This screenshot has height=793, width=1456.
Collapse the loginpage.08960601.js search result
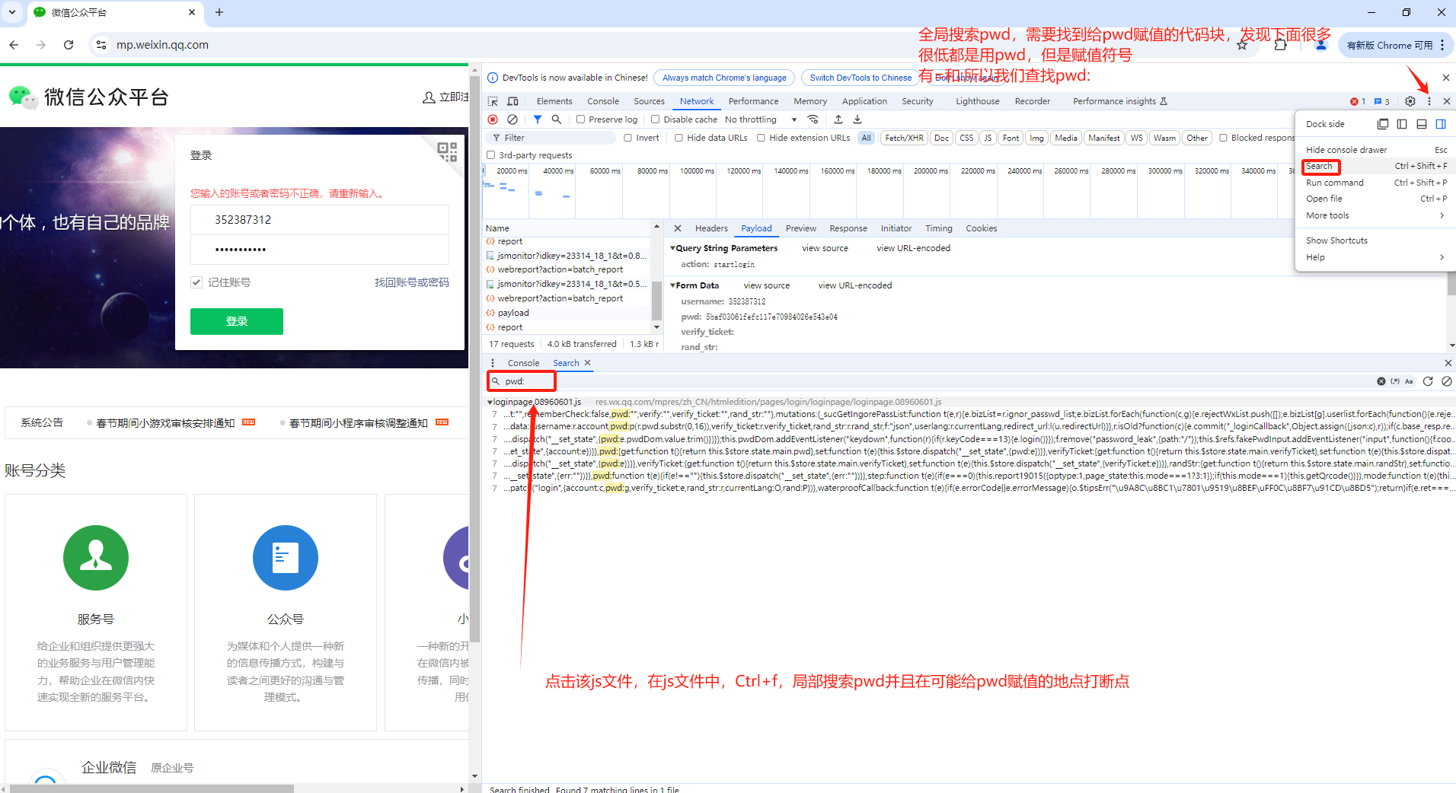[x=490, y=402]
